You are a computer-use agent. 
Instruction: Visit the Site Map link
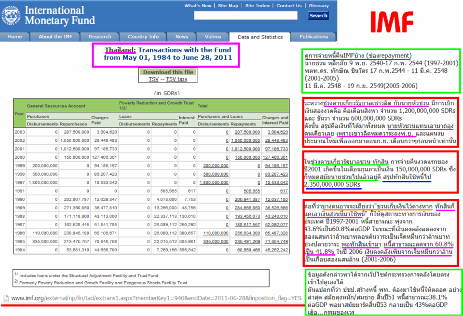point(228,6)
